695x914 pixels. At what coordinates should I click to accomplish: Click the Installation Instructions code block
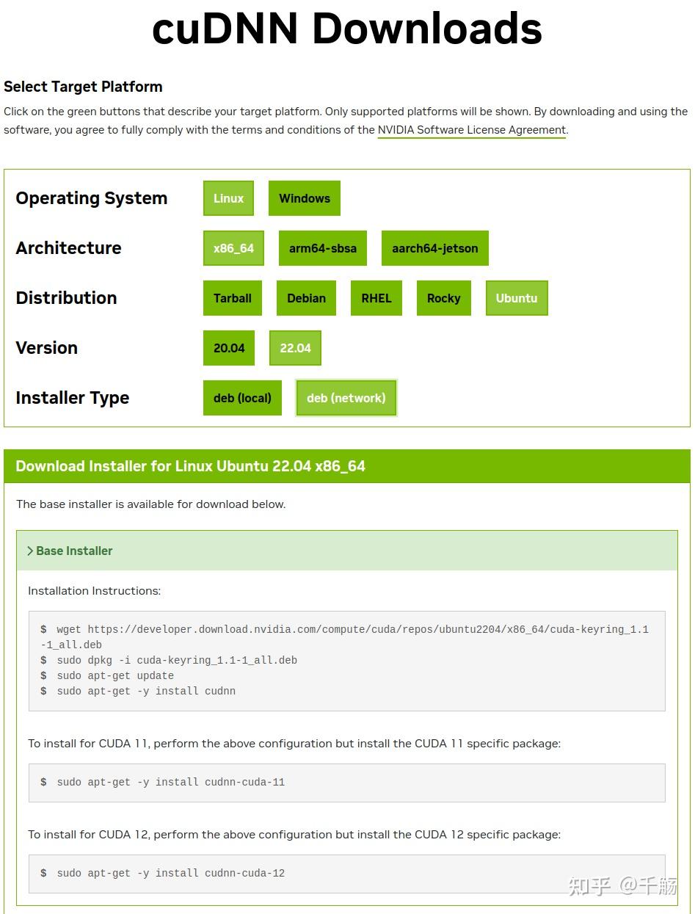[x=348, y=659]
